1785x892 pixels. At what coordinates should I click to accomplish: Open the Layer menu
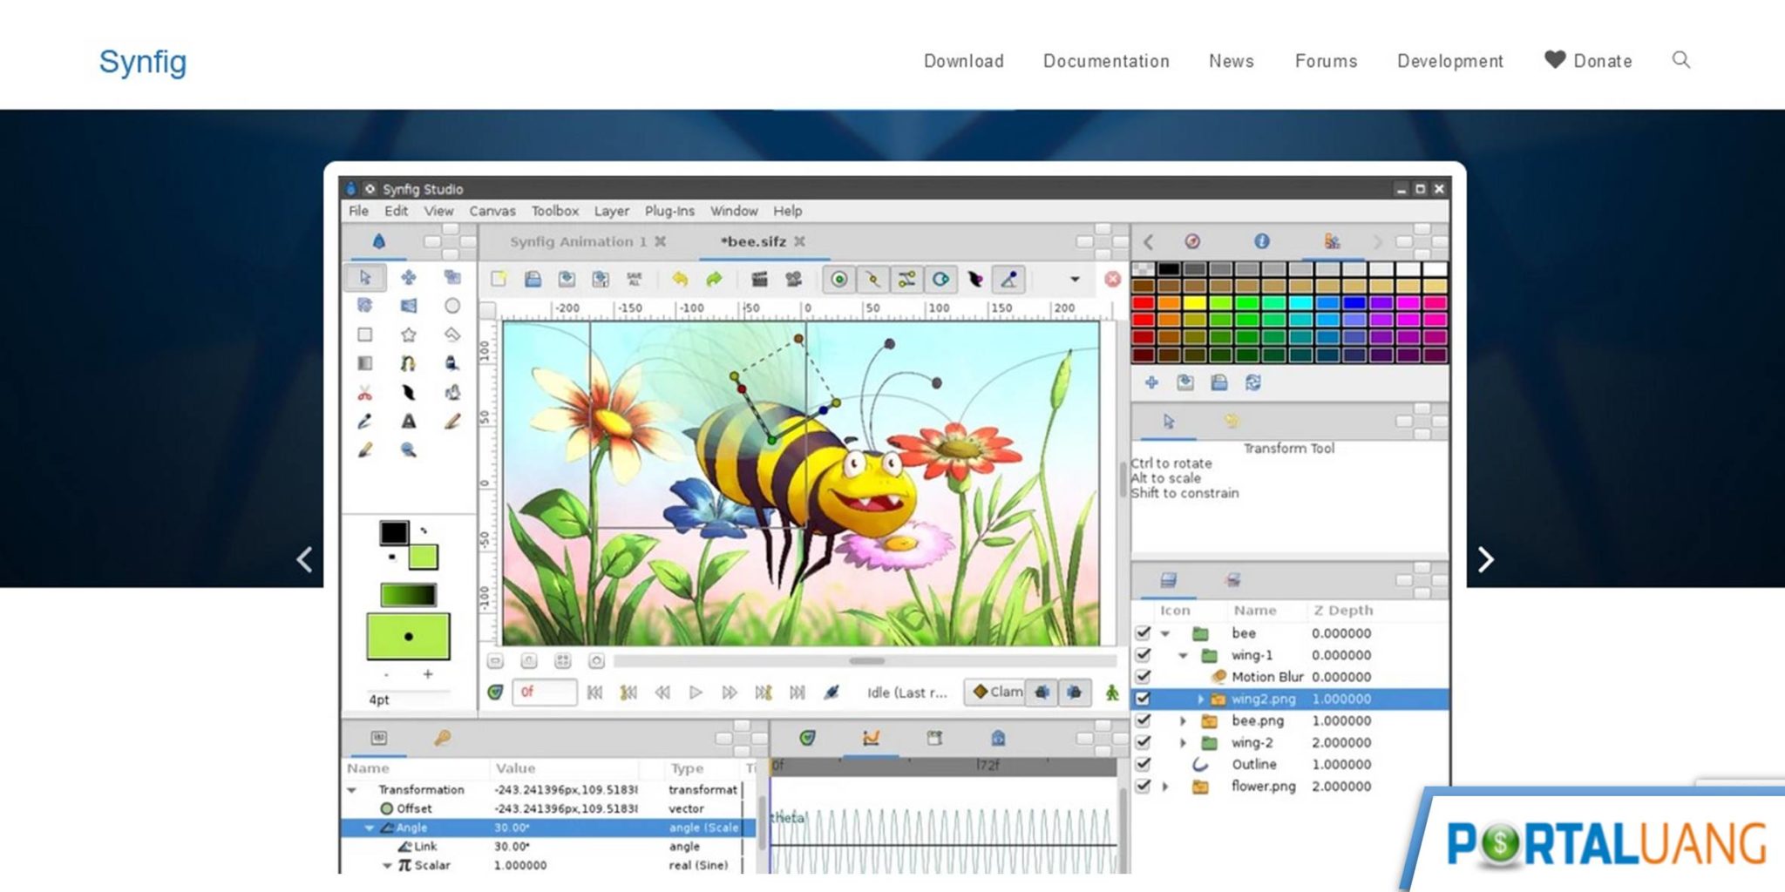tap(612, 211)
